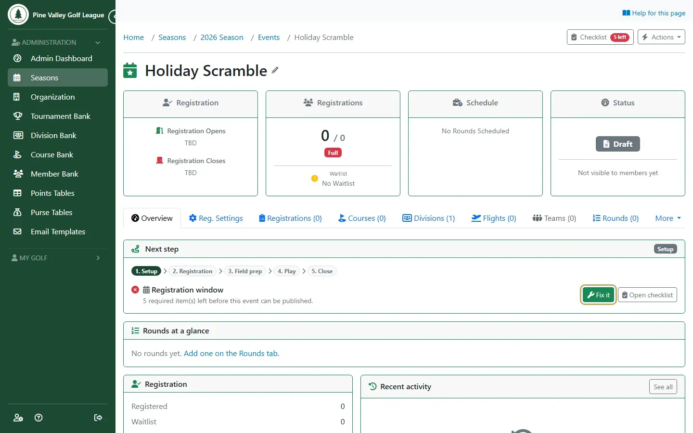Open the Checklist button with 5 left
The width and height of the screenshot is (693, 433).
point(600,37)
